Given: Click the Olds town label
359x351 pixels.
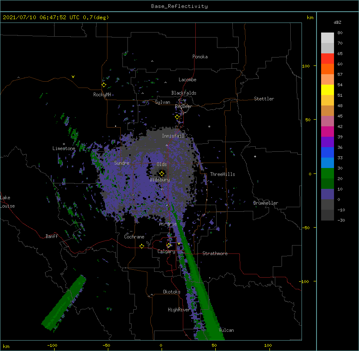Looking at the screenshot, I should coord(162,164).
